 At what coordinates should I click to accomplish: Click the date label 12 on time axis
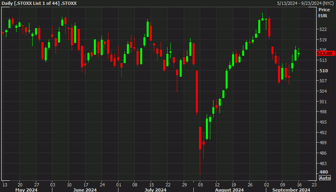(x=217, y=185)
